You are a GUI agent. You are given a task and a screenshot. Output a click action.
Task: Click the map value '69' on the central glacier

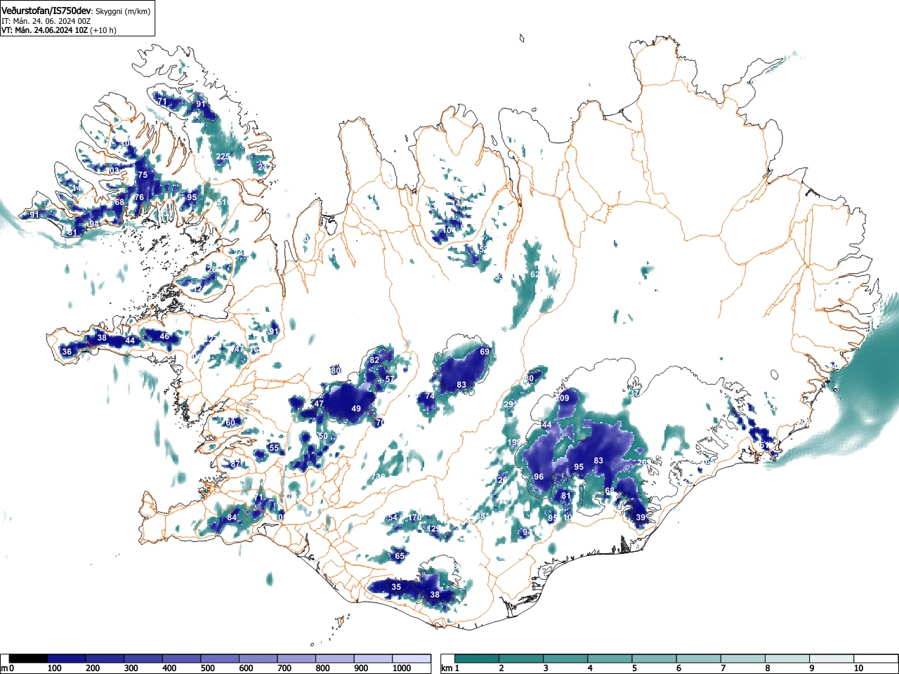click(485, 352)
